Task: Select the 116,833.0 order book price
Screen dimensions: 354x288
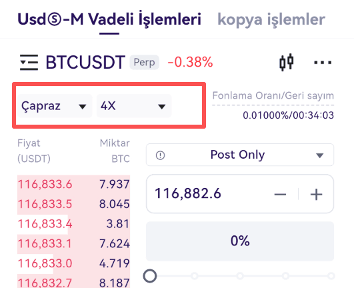Action: coord(45,263)
